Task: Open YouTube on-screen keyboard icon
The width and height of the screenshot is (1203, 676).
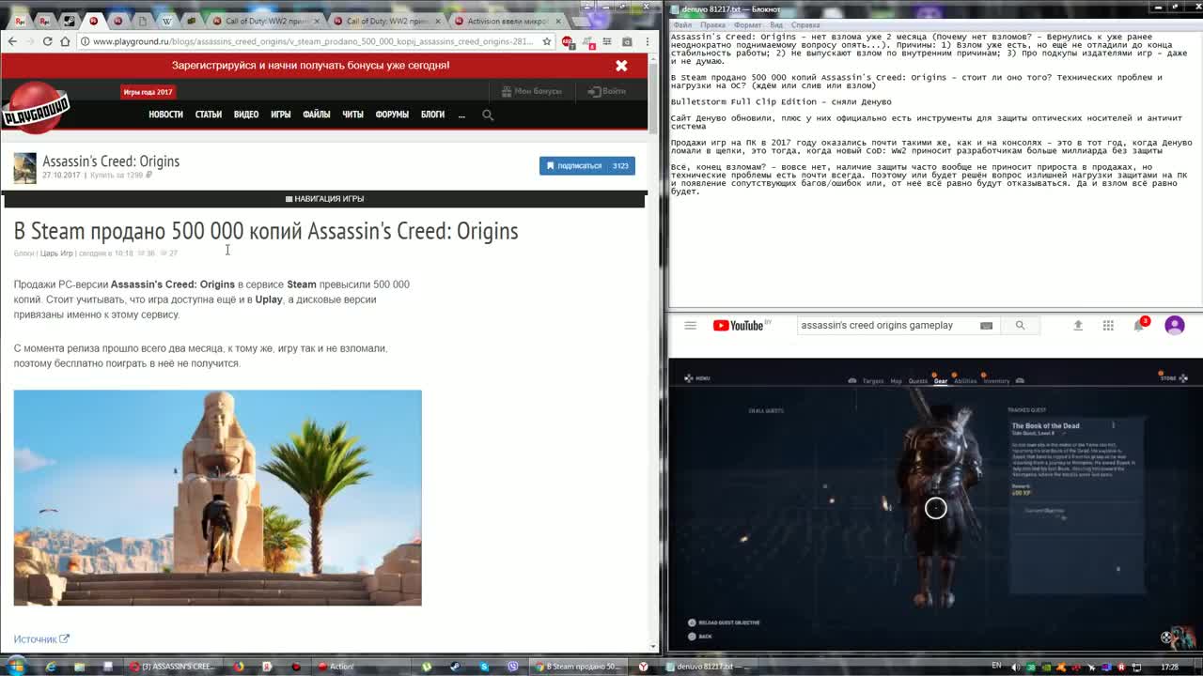Action: (x=986, y=325)
